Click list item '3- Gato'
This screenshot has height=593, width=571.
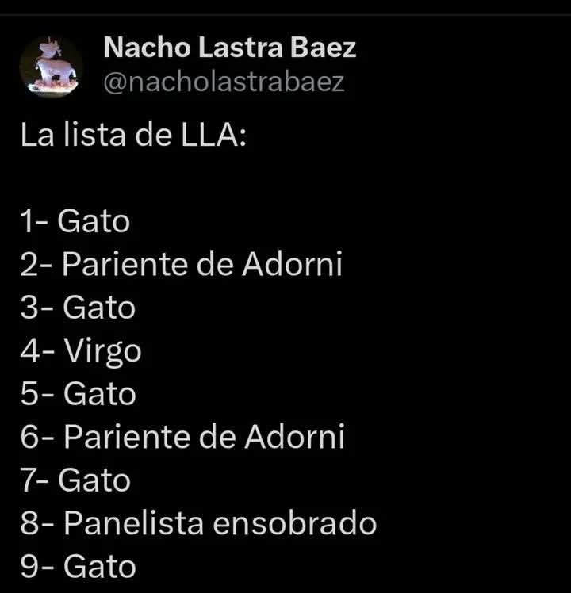[x=78, y=308]
